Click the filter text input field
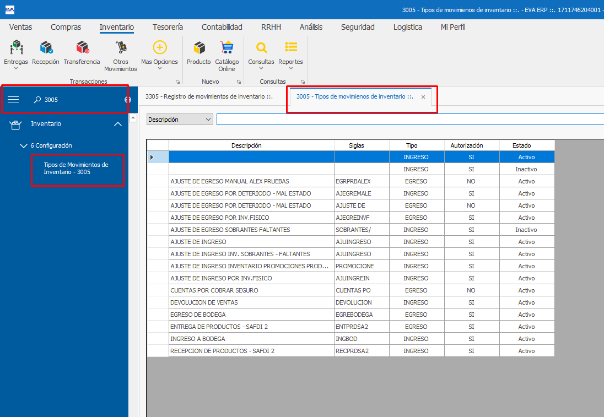This screenshot has width=604, height=417. point(408,120)
